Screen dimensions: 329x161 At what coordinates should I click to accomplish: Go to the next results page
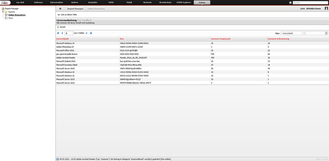[87, 33]
